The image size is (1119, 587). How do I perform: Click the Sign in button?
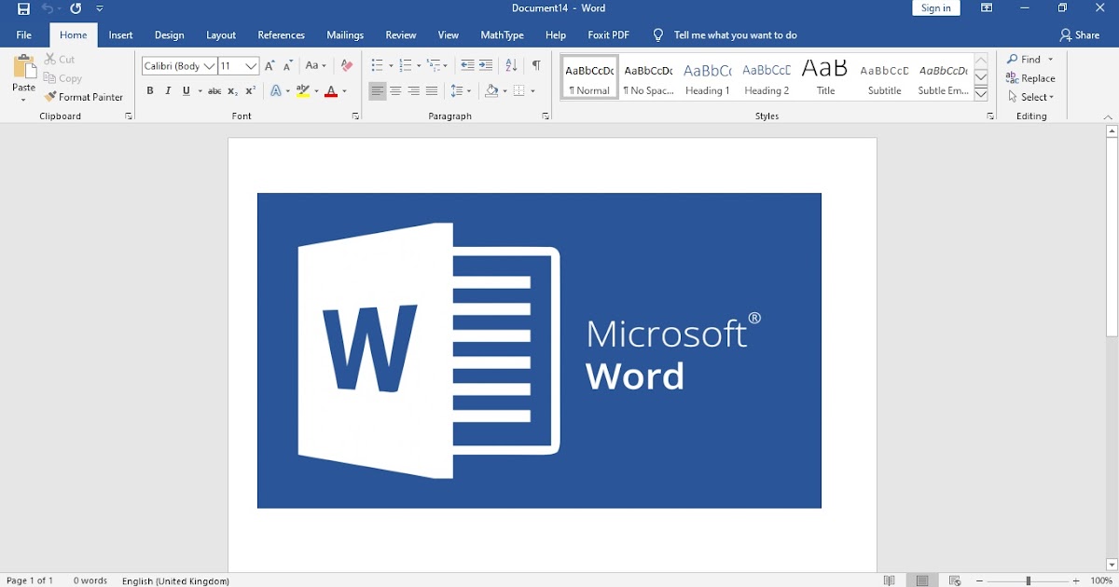click(x=935, y=8)
